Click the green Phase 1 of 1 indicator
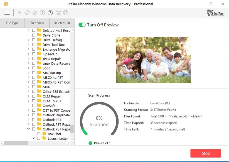The width and height of the screenshot is (229, 162). click(90, 143)
